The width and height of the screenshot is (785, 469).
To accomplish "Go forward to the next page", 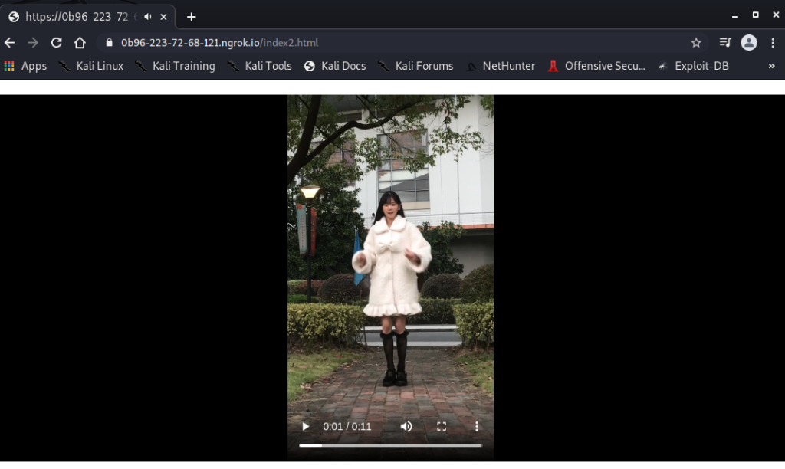I will (33, 43).
